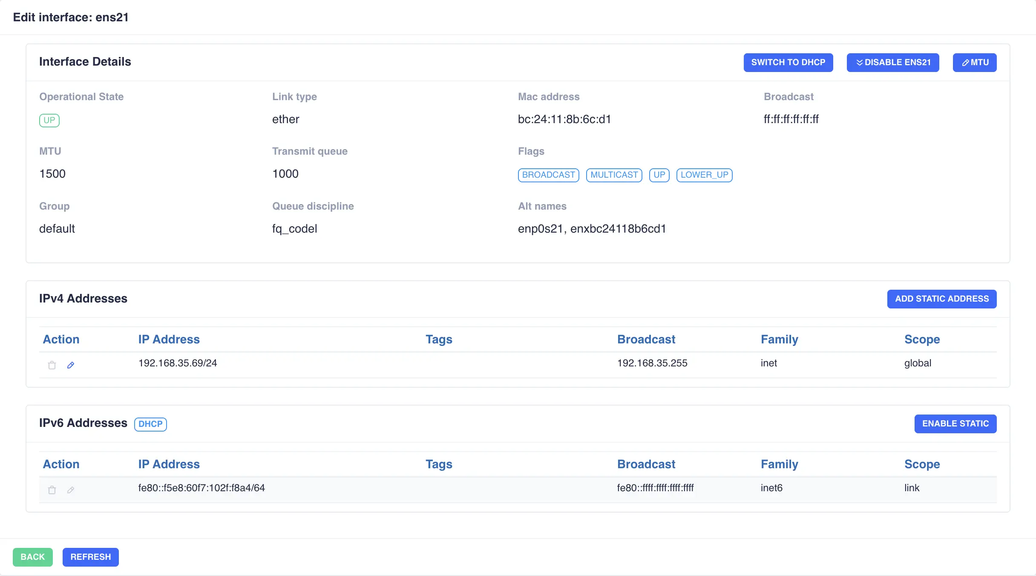Click the UP operational state badge

[x=49, y=121]
